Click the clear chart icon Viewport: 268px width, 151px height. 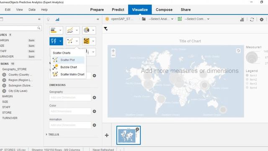(x=242, y=20)
